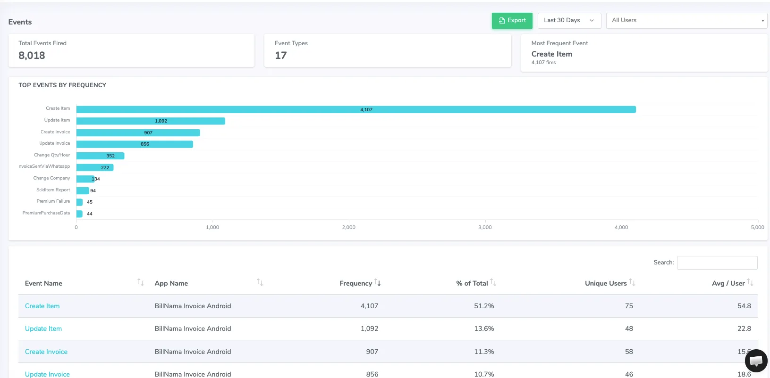This screenshot has height=378, width=770.
Task: Click the 51.2% cell in Create Item row
Action: (x=484, y=306)
